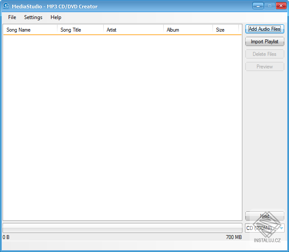Open the Settings menu

tap(33, 17)
